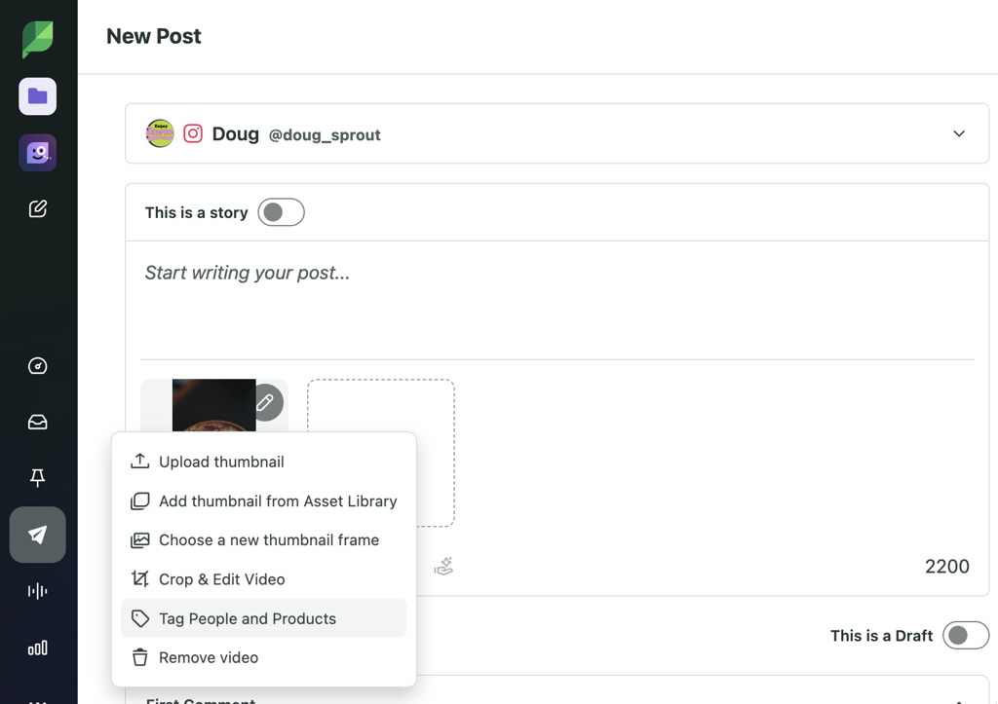This screenshot has width=998, height=704.
Task: Click Doug's profile avatar
Action: (x=160, y=133)
